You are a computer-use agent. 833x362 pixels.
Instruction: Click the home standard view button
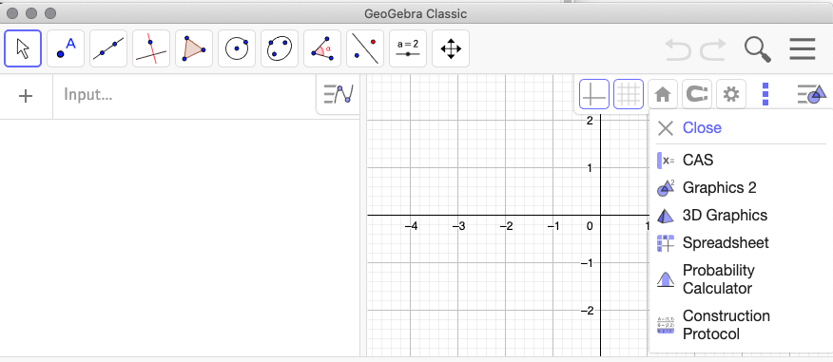[663, 94]
